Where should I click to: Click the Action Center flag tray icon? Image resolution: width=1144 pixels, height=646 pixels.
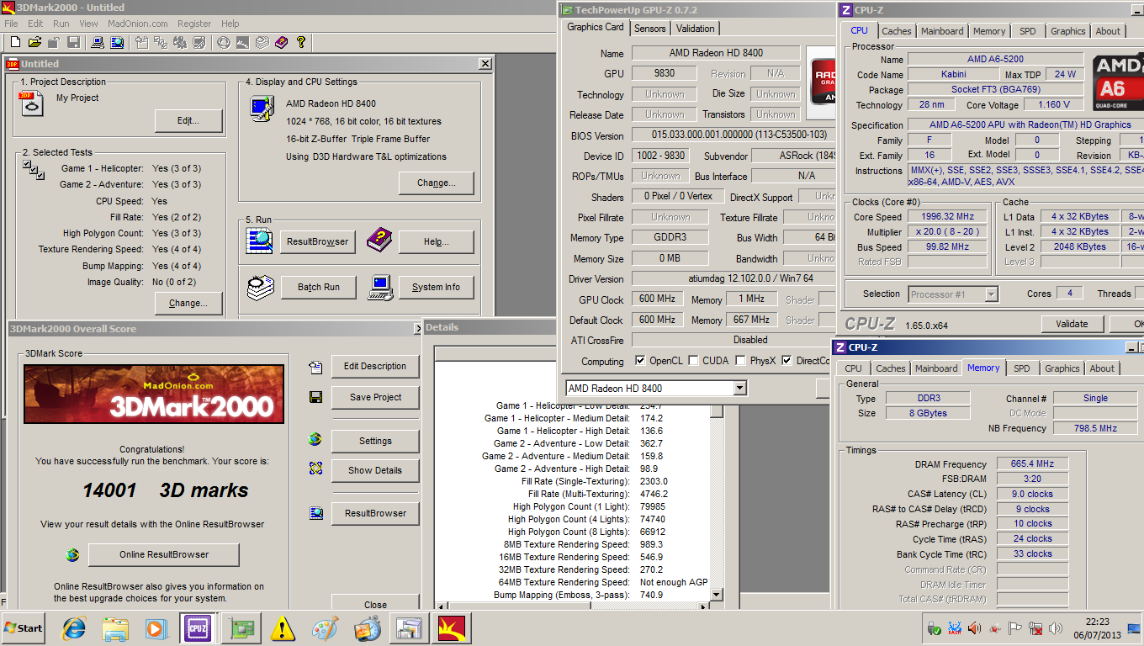pyautogui.click(x=1015, y=628)
